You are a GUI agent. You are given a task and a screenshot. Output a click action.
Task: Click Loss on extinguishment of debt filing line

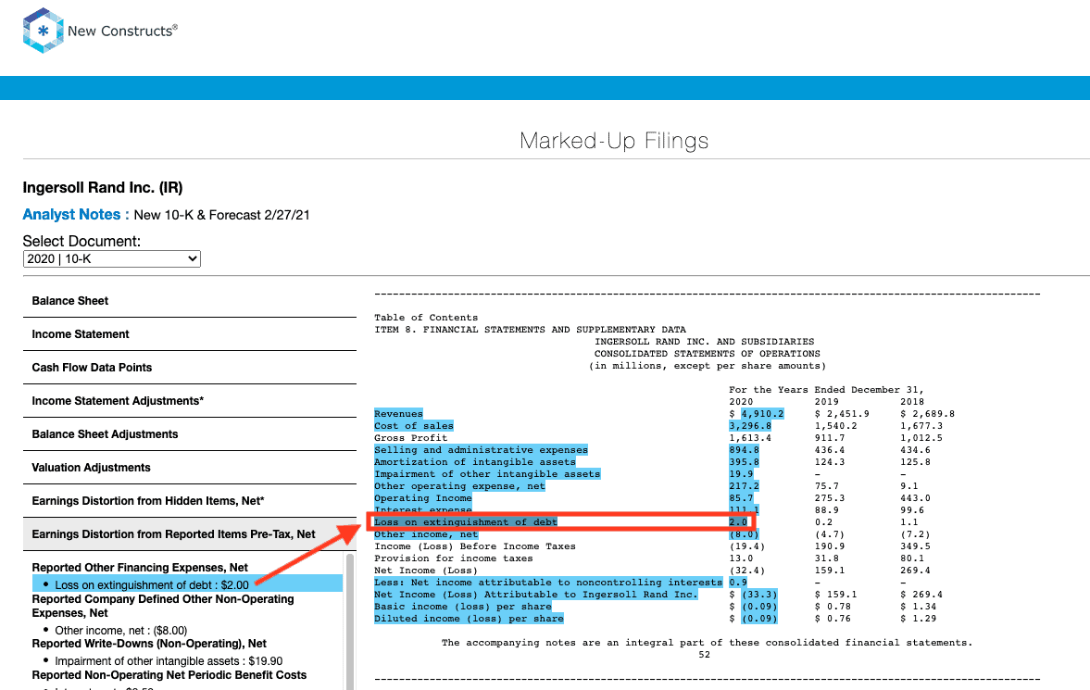(x=466, y=522)
